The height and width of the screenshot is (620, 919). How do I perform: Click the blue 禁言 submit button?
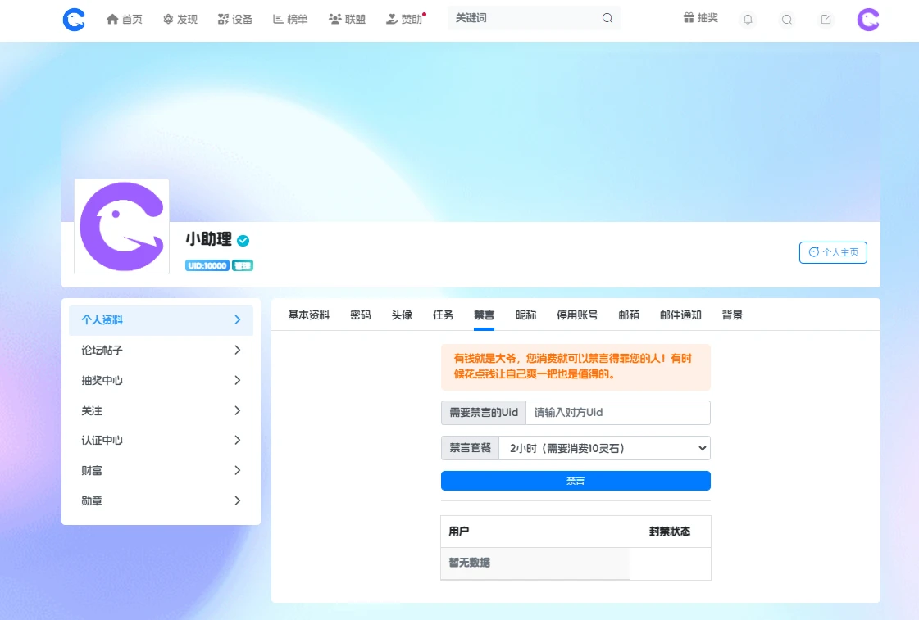[576, 481]
